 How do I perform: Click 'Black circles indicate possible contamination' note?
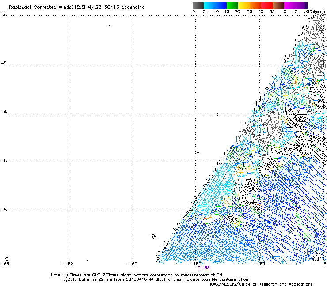point(202,279)
